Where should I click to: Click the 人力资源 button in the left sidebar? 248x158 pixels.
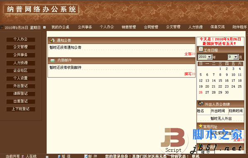tap(20, 63)
